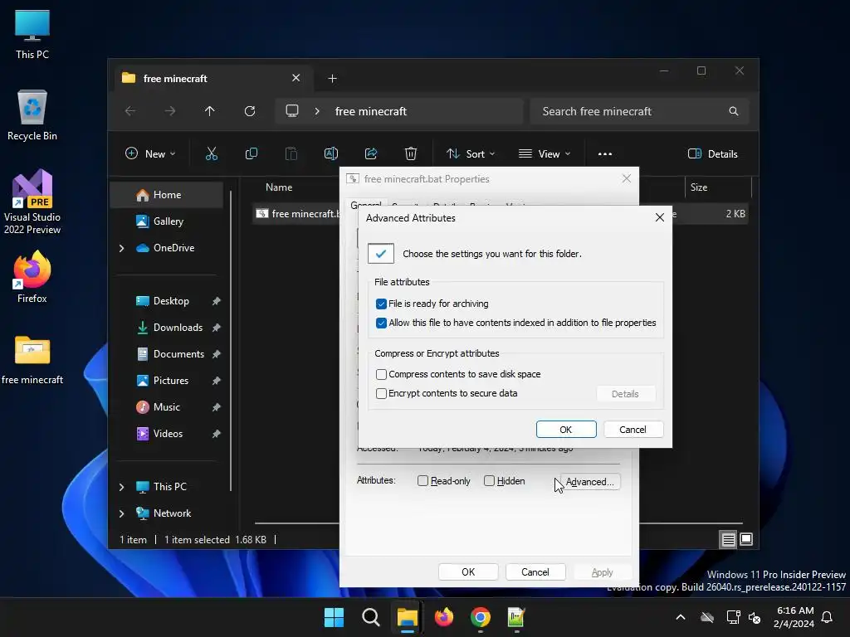Select the free minecraft Explorer tab
The height and width of the screenshot is (637, 850).
click(x=212, y=79)
